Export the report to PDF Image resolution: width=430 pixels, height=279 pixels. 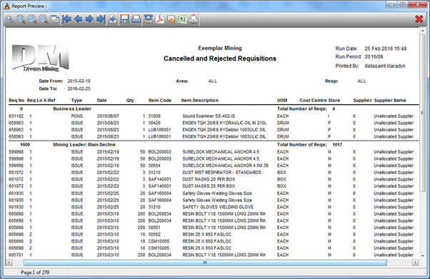[x=159, y=19]
